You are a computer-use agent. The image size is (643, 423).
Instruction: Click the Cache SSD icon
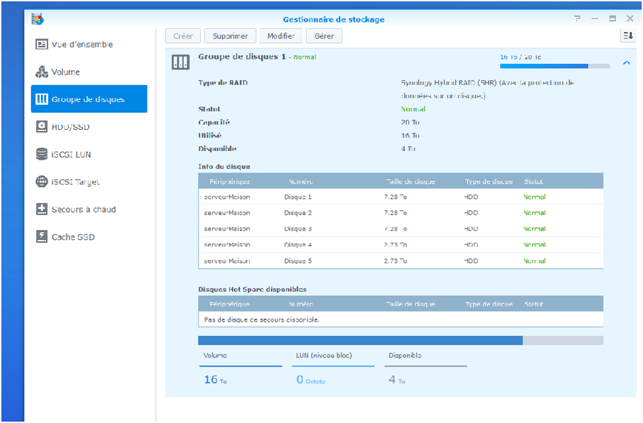tap(42, 237)
